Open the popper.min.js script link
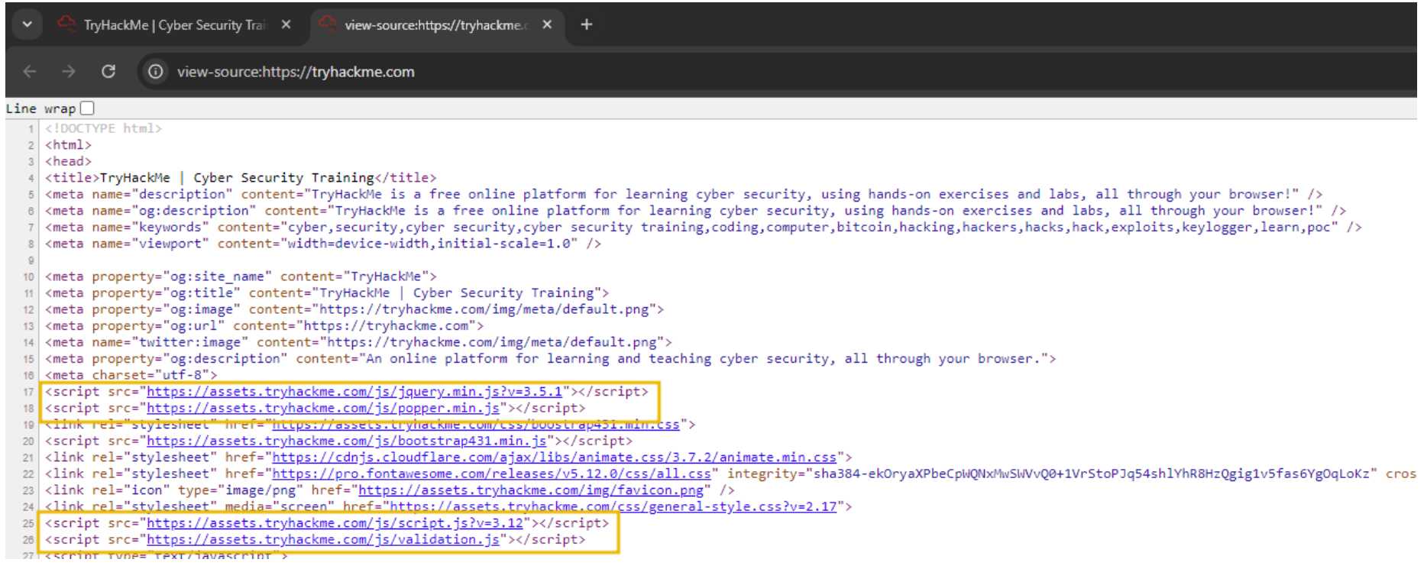The height and width of the screenshot is (585, 1424). [323, 409]
